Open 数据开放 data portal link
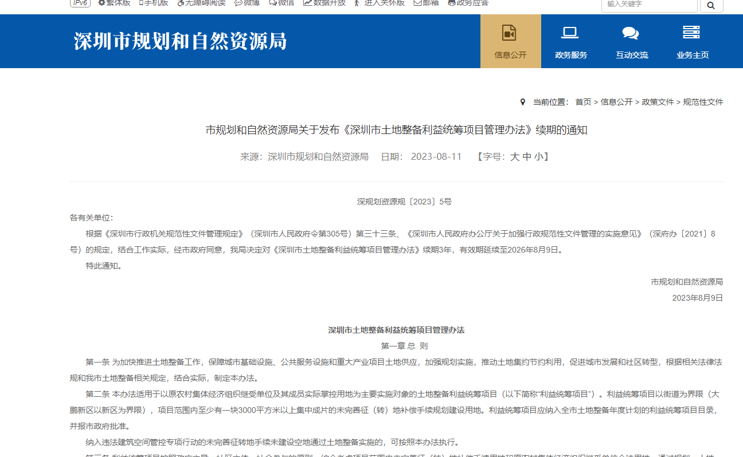743x457 pixels. (x=324, y=3)
